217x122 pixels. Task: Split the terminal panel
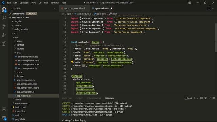(201, 98)
